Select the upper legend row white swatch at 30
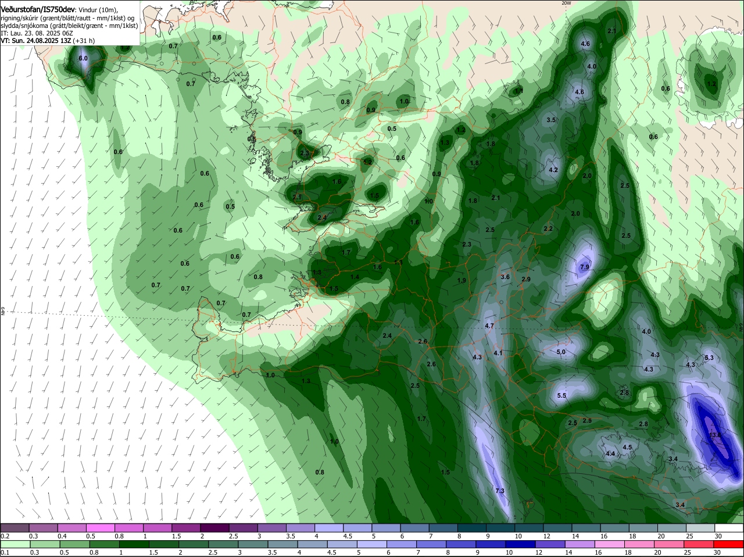744x557 pixels. pos(729,528)
